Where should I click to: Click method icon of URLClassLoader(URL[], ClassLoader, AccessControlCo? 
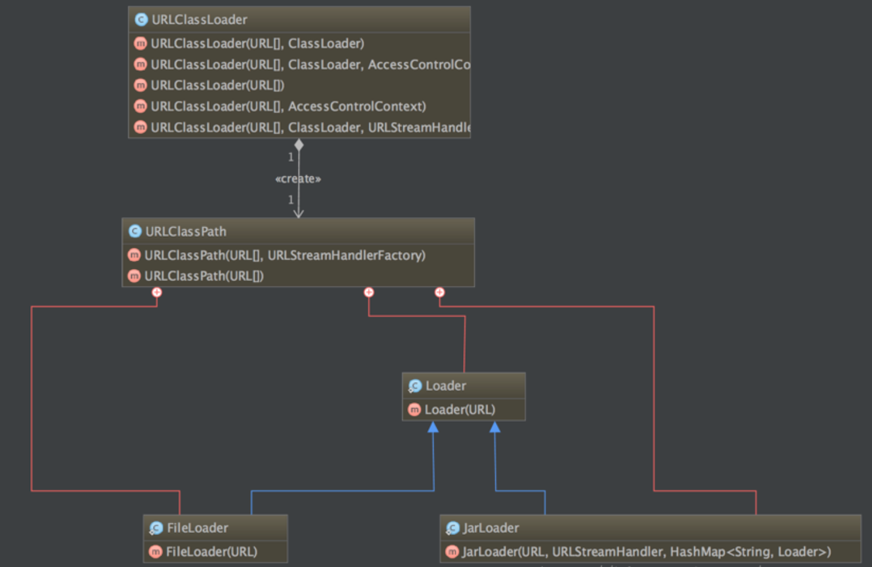[140, 64]
